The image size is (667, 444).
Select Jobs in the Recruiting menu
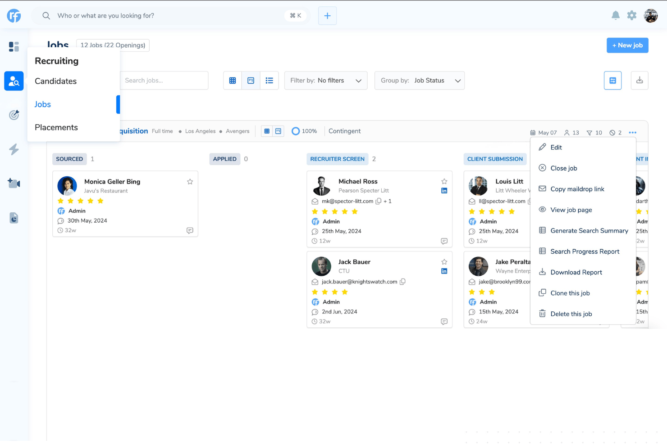[42, 104]
